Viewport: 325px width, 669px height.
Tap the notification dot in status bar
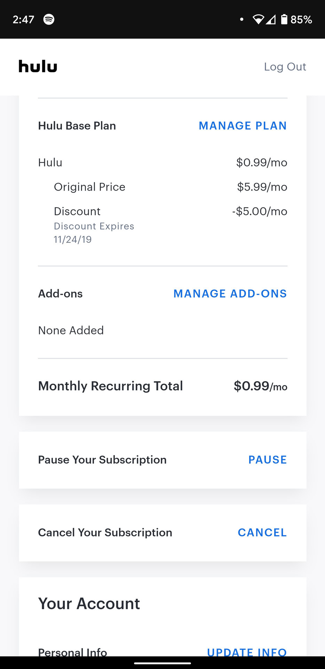pyautogui.click(x=241, y=20)
